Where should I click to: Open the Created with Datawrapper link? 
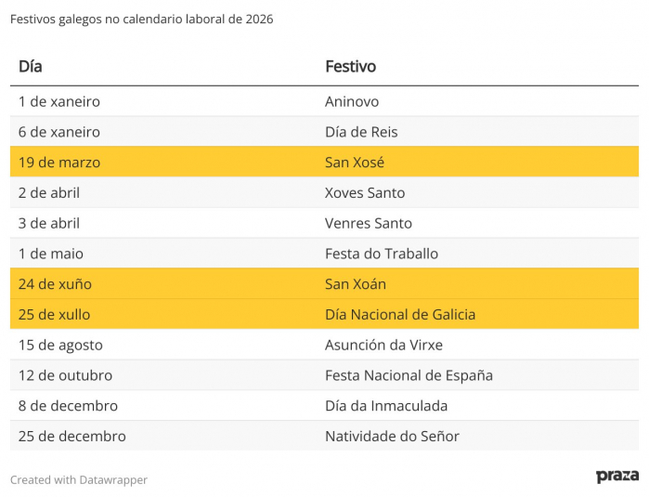tap(79, 479)
